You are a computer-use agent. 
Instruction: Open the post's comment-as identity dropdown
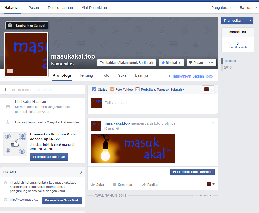pyautogui.click(x=211, y=184)
